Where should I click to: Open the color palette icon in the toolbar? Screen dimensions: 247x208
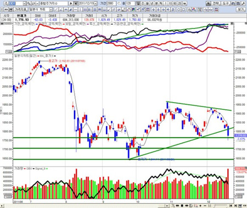[133, 9]
